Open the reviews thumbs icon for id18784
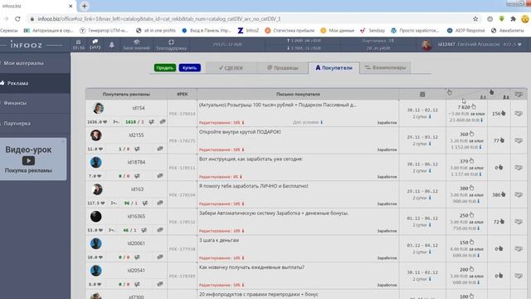 pyautogui.click(x=137, y=176)
